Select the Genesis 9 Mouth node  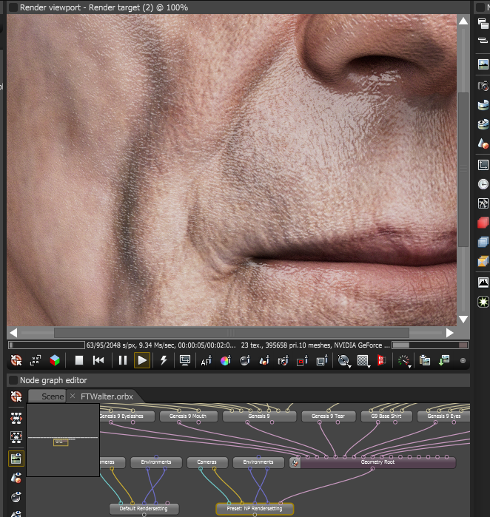pos(189,416)
